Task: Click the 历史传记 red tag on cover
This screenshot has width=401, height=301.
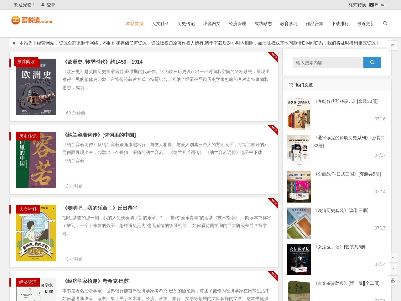Action: point(28,136)
